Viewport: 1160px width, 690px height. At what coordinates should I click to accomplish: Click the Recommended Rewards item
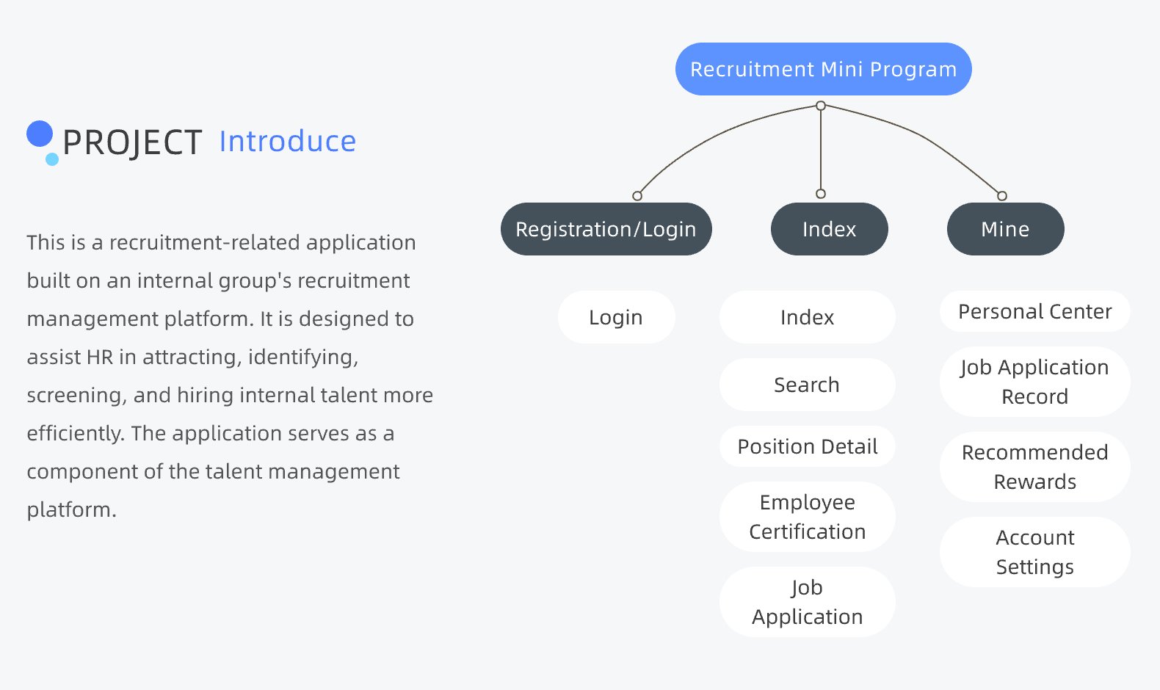pos(1034,467)
